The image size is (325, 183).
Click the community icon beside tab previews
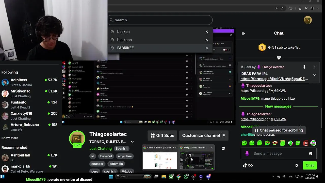tap(223, 148)
